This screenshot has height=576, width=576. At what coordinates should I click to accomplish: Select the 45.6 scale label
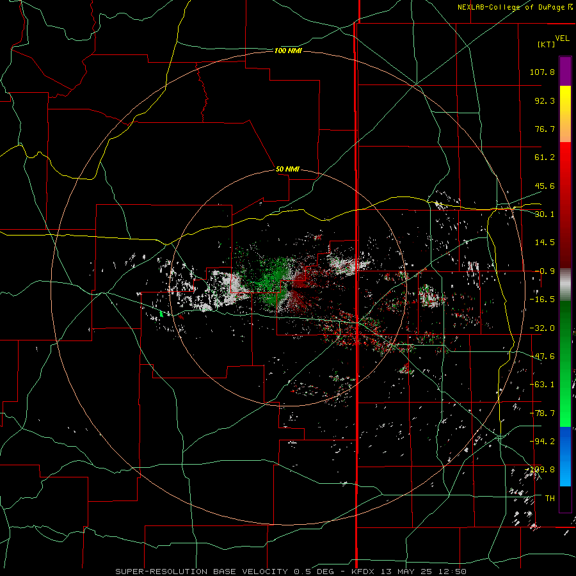pyautogui.click(x=545, y=186)
